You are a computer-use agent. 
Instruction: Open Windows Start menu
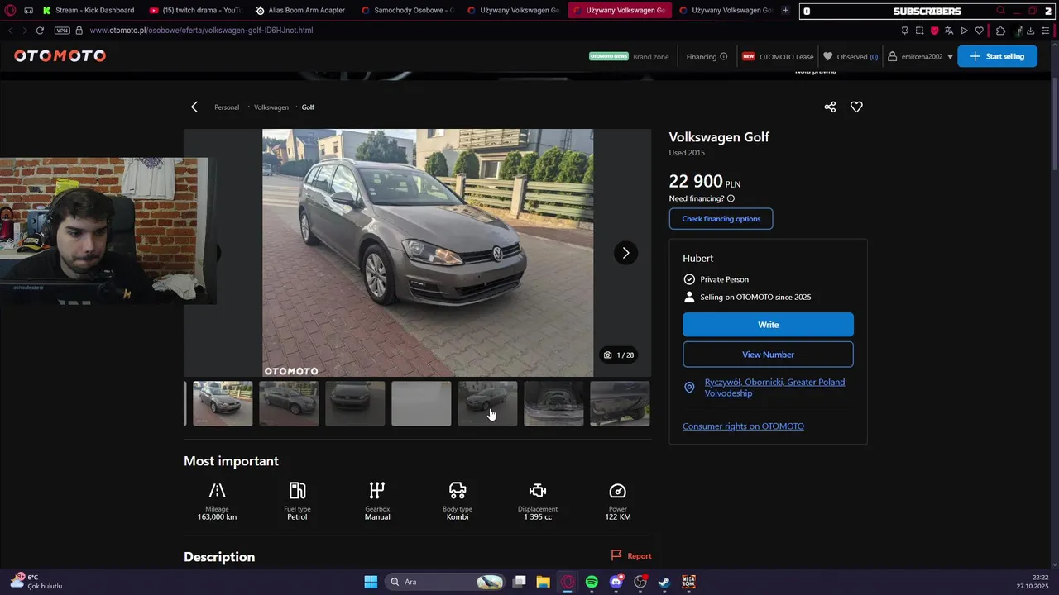pyautogui.click(x=371, y=582)
